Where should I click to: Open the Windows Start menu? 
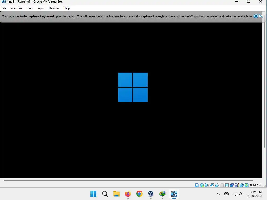pyautogui.click(x=94, y=194)
